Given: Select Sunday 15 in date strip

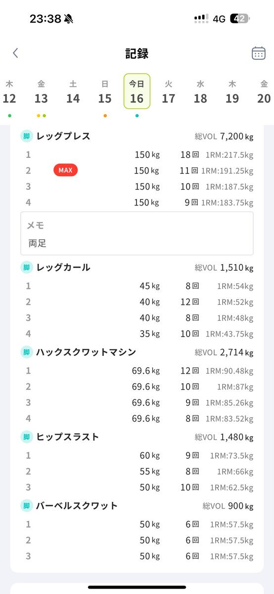Looking at the screenshot, I should coord(105,93).
